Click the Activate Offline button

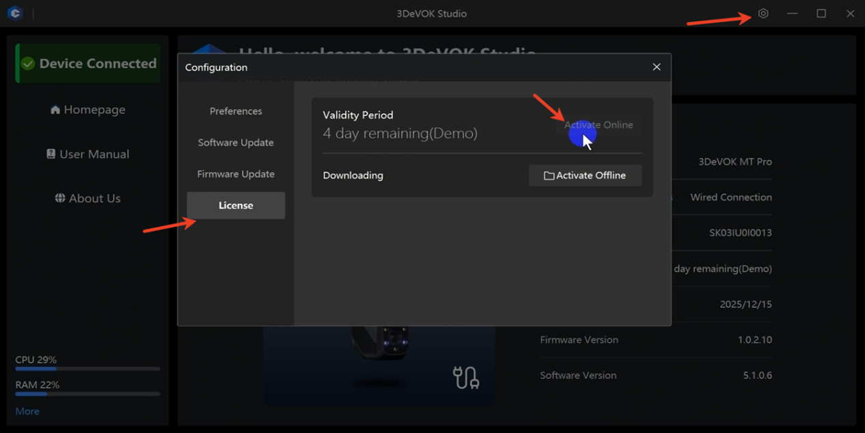(x=585, y=175)
